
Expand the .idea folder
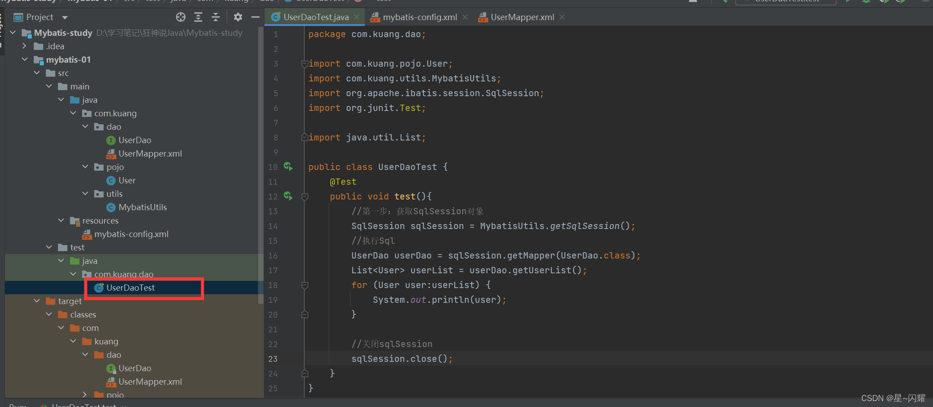click(25, 46)
